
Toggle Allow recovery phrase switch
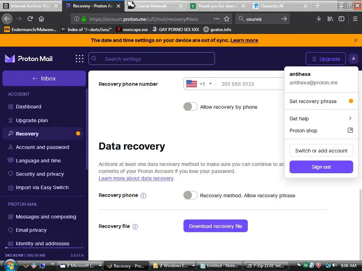tap(190, 195)
